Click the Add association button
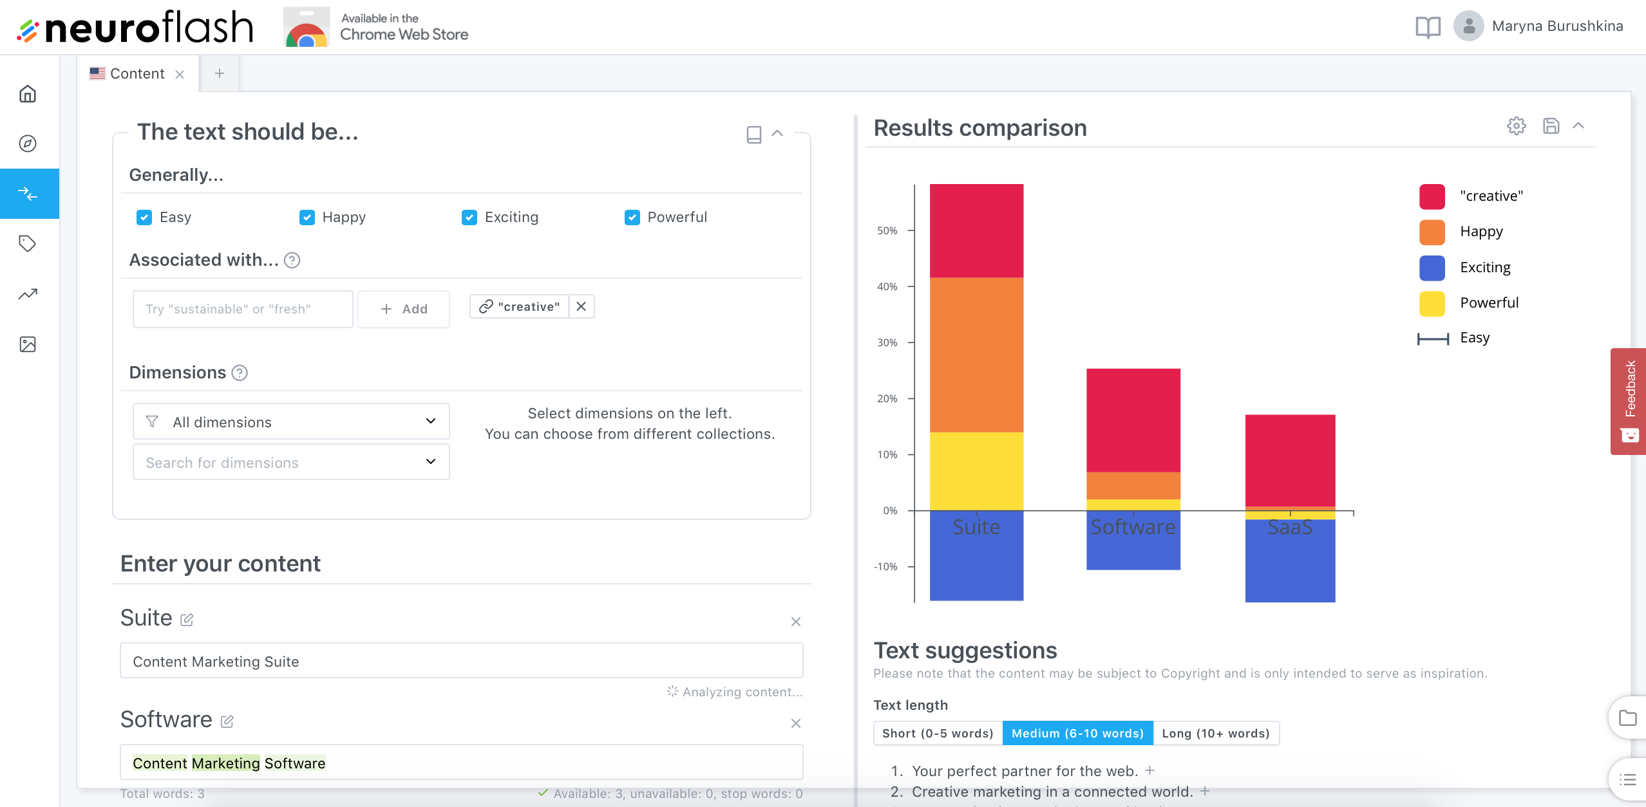 click(404, 309)
